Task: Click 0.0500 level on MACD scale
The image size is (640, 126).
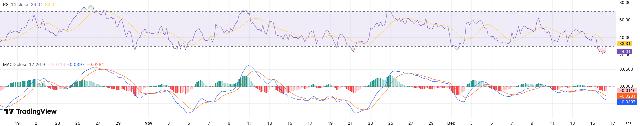Action: [626, 69]
